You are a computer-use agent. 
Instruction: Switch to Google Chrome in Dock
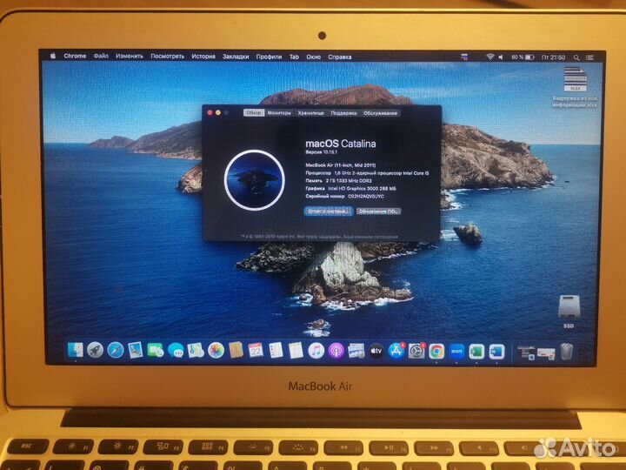436,352
